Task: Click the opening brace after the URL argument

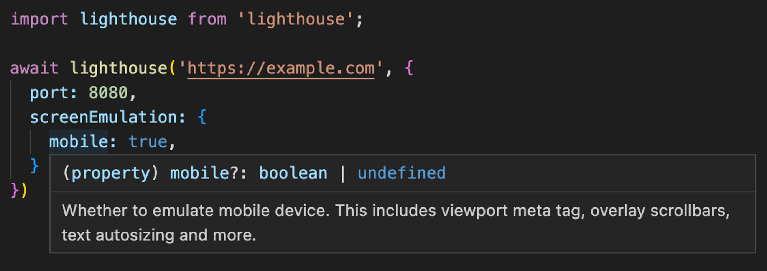Action: (409, 69)
